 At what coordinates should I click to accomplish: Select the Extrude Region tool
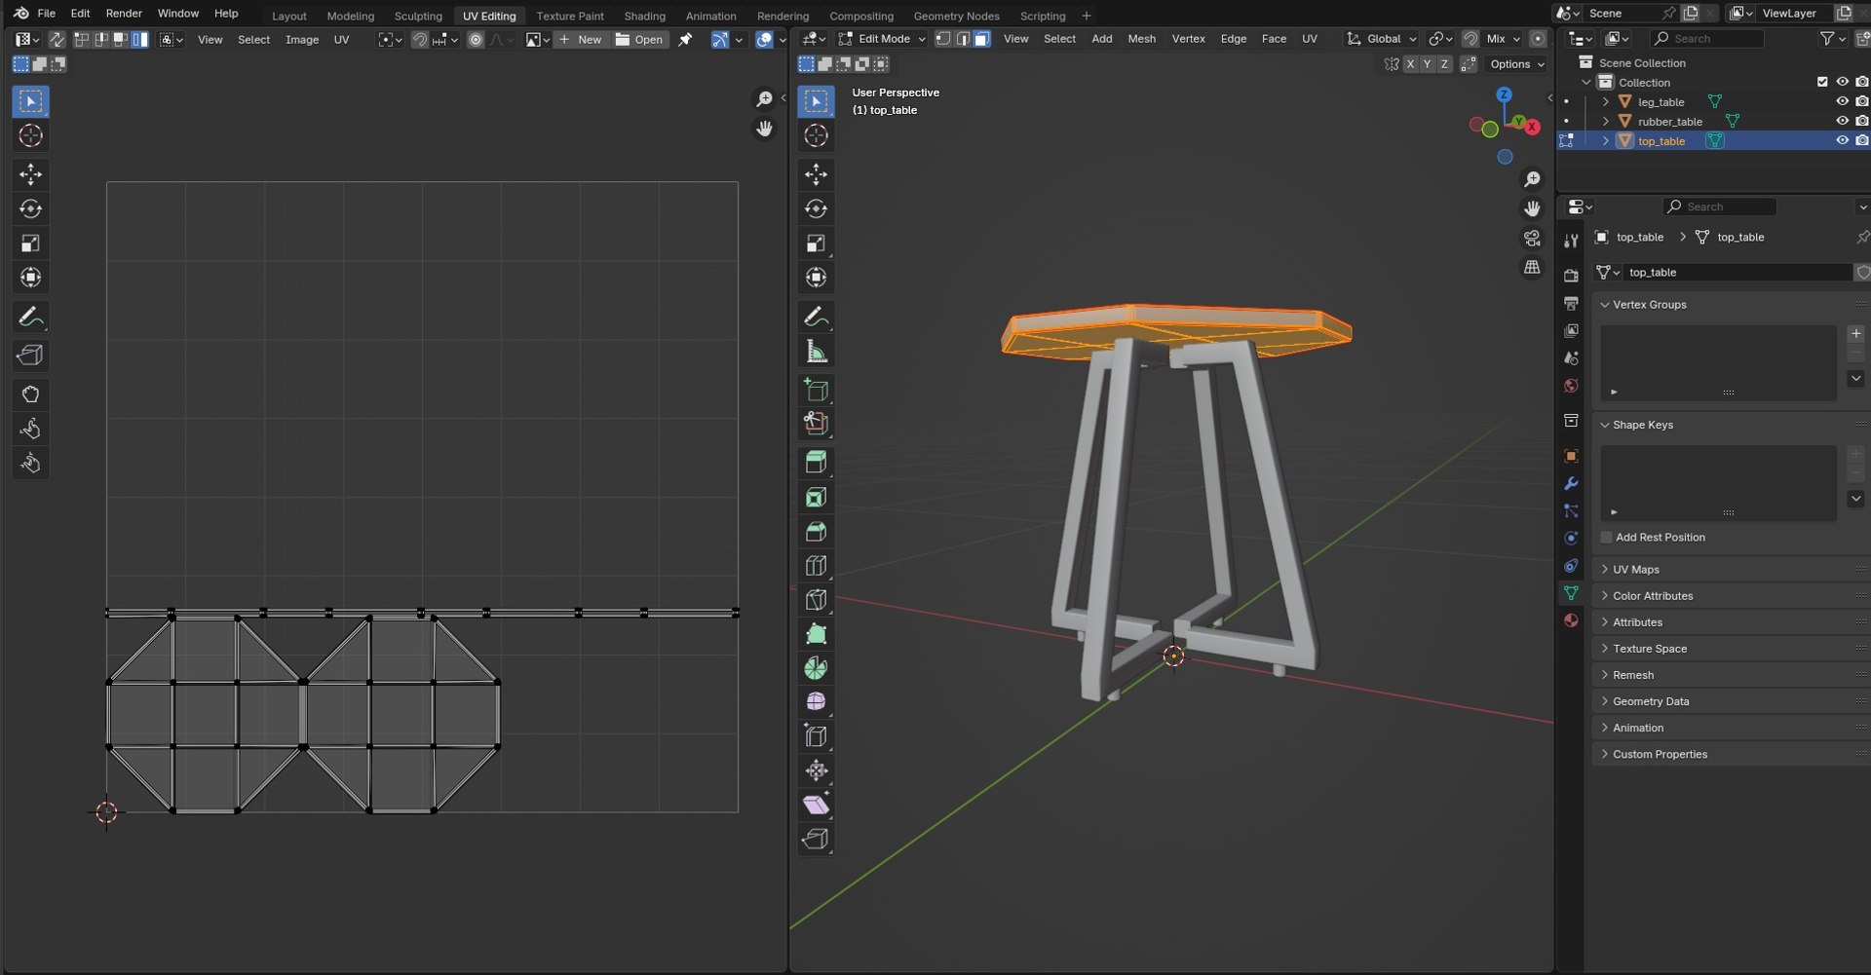coord(816,463)
